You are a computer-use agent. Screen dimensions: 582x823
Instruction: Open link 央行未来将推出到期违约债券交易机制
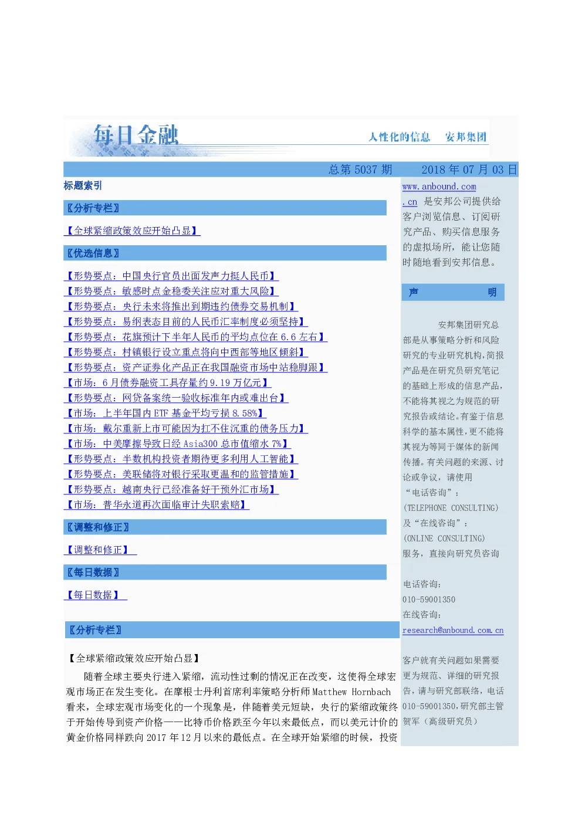click(181, 306)
